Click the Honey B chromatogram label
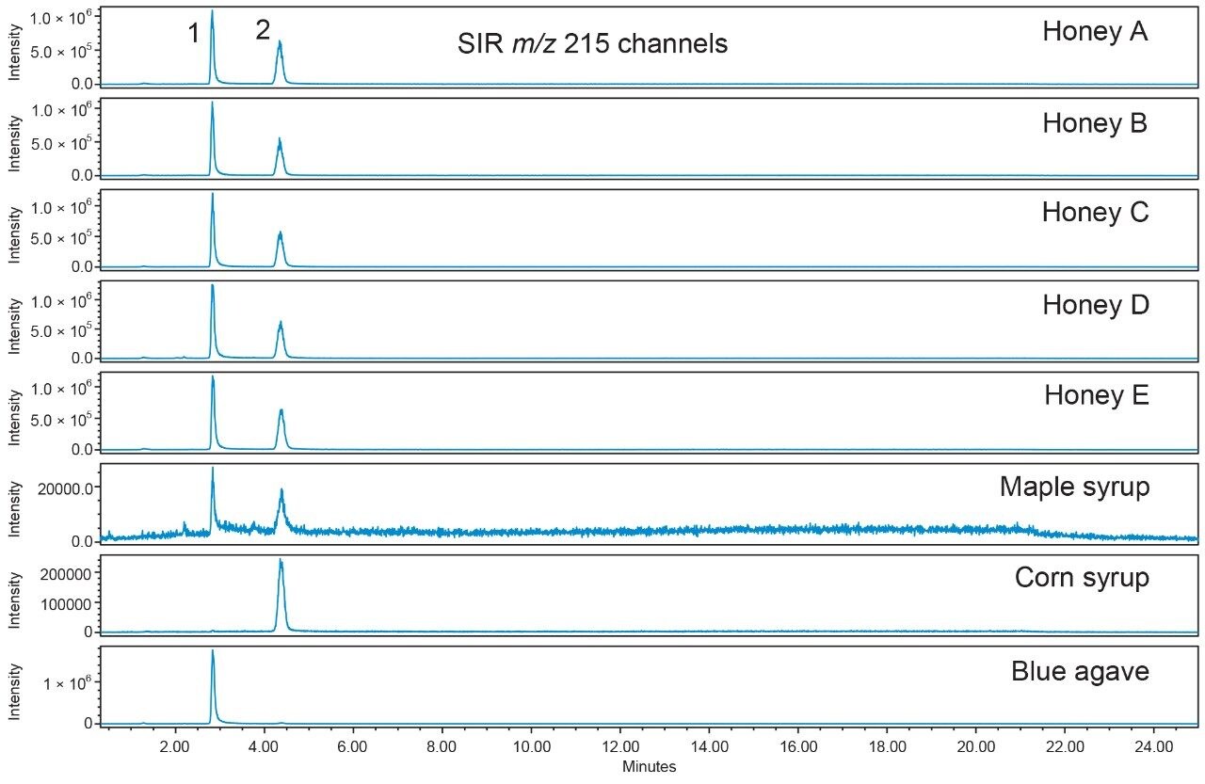This screenshot has height=784, width=1205. 1095,123
